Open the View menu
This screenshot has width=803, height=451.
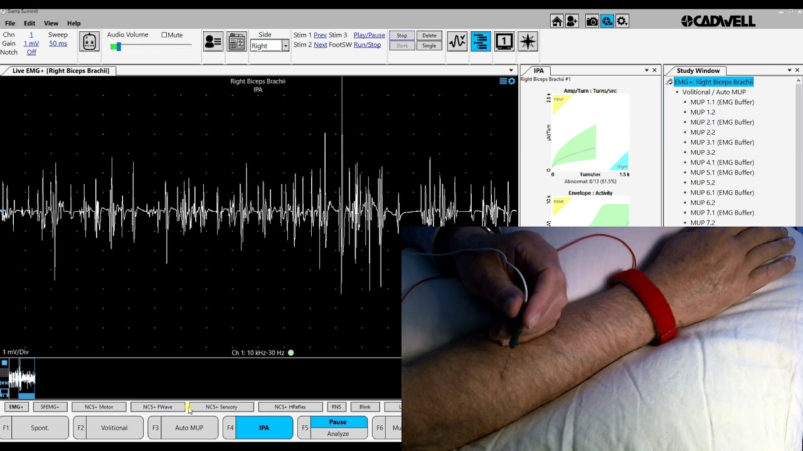pos(51,23)
